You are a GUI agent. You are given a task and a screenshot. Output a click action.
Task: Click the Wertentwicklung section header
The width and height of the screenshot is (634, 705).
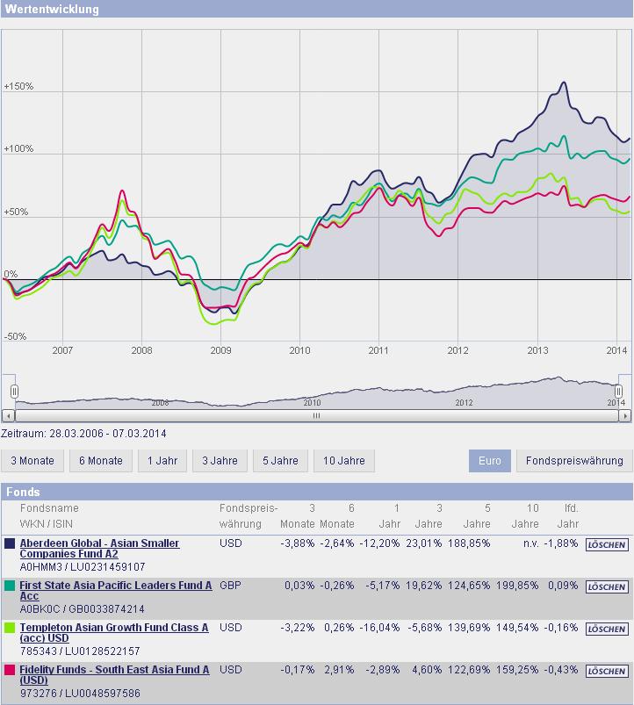pyautogui.click(x=317, y=9)
